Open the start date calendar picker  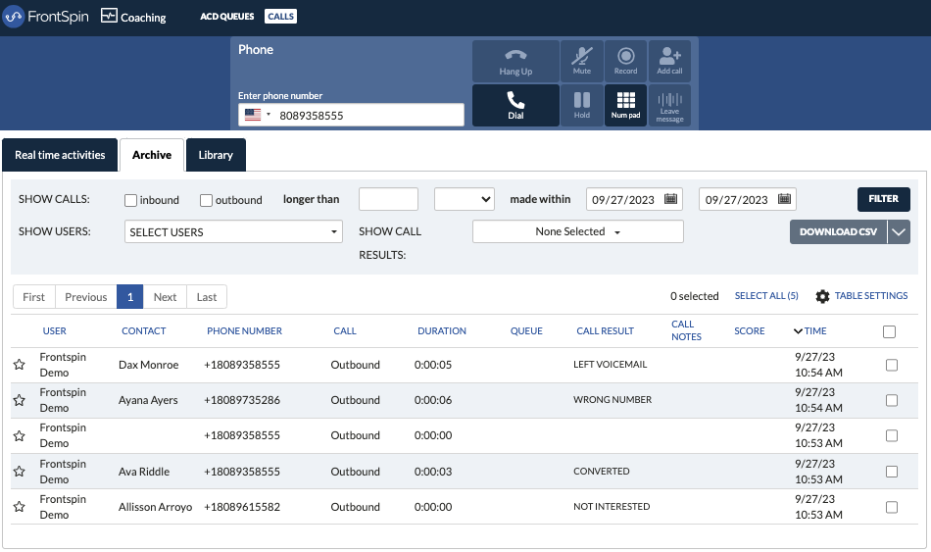click(x=670, y=199)
